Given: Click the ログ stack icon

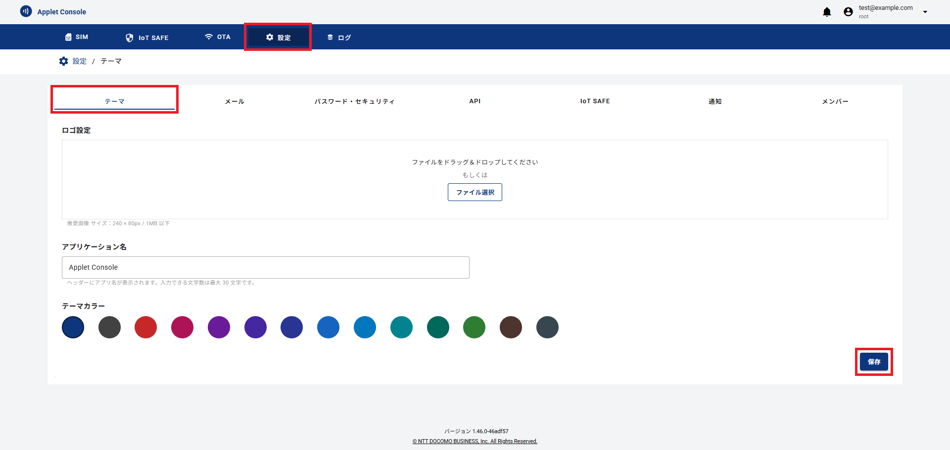Looking at the screenshot, I should click(x=330, y=38).
